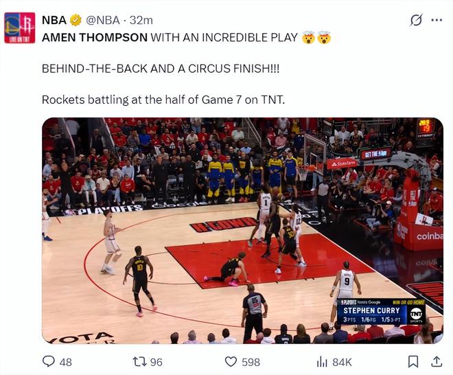Image resolution: width=453 pixels, height=375 pixels.
Task: Click the 32m timestamp link
Action: [x=141, y=20]
